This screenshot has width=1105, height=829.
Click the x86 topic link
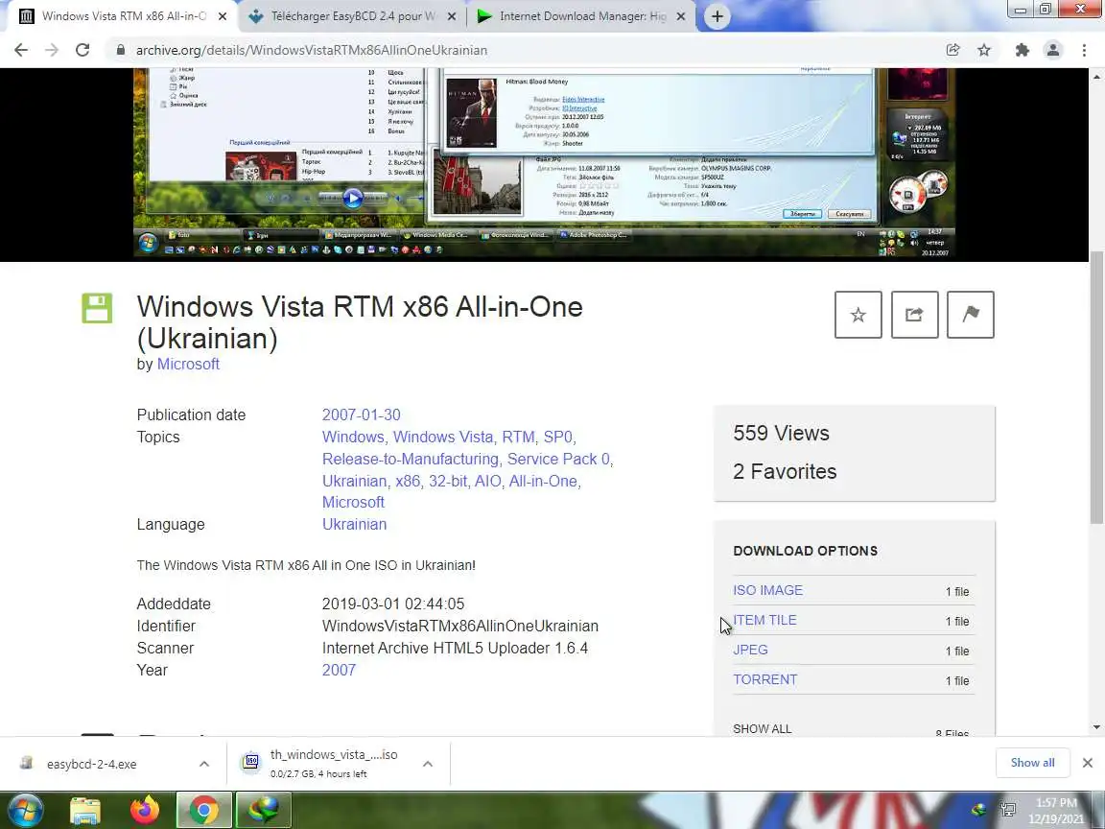[408, 481]
